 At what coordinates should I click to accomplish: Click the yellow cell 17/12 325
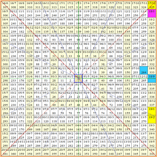[152, 5]
